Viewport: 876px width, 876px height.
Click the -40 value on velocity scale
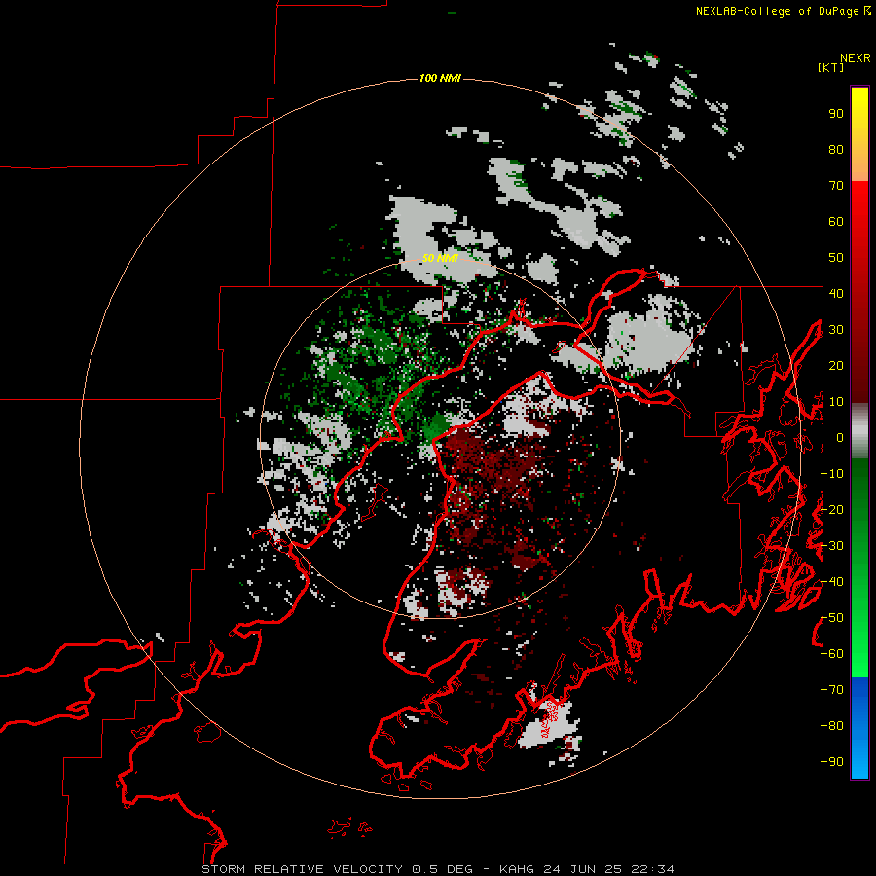coord(832,582)
